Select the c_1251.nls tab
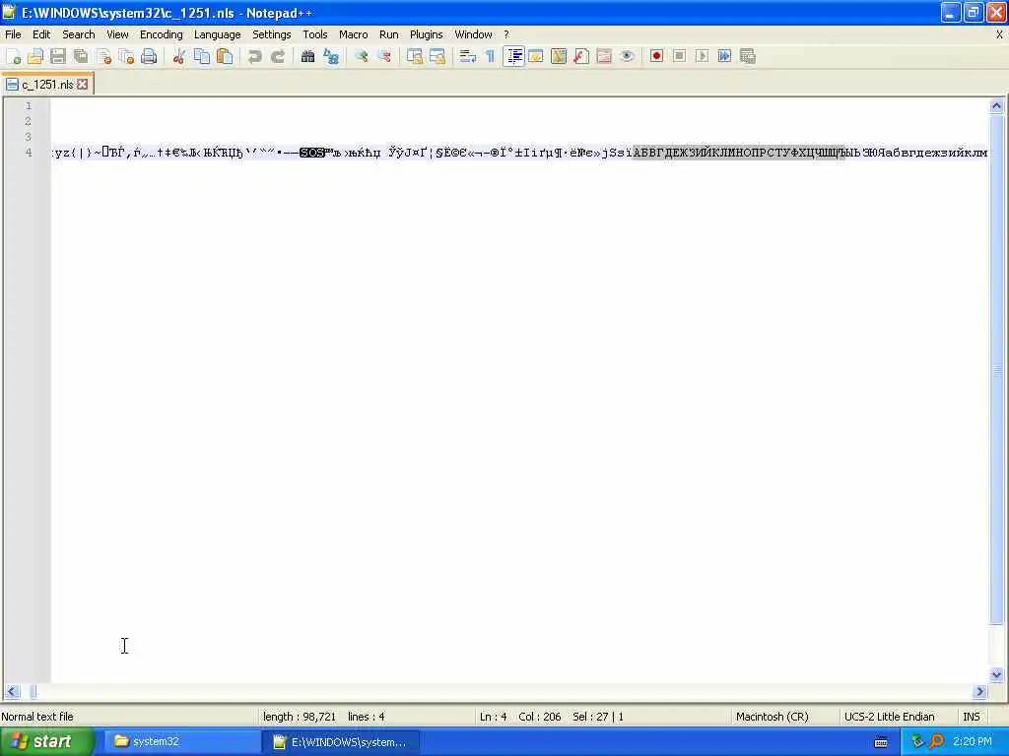This screenshot has width=1009, height=756. (x=47, y=85)
